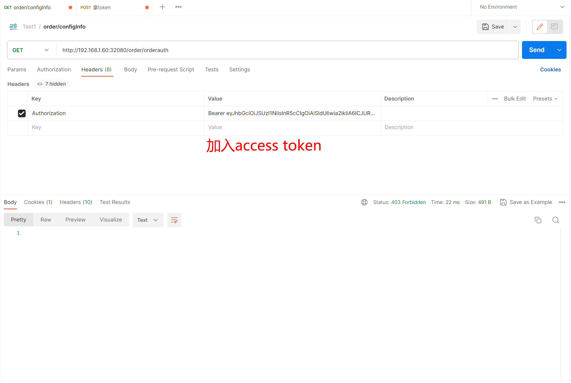Open the Text format dropdown
Screen dimensions: 571x383
(x=148, y=220)
